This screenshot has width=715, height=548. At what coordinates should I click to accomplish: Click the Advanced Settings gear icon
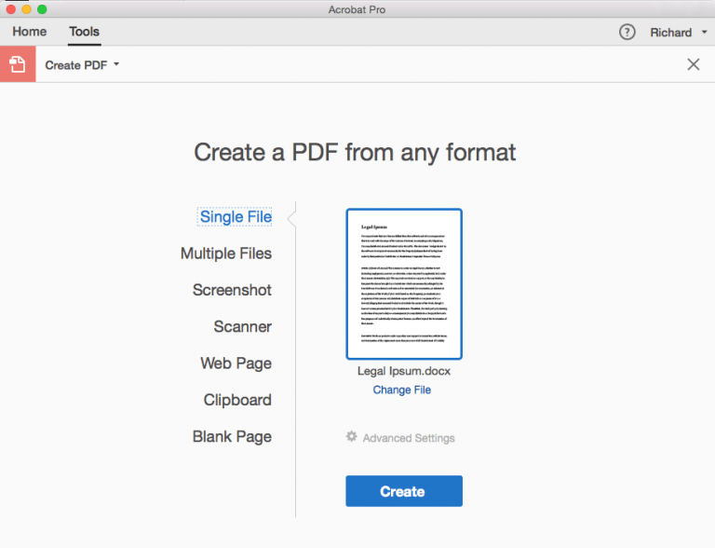point(351,436)
